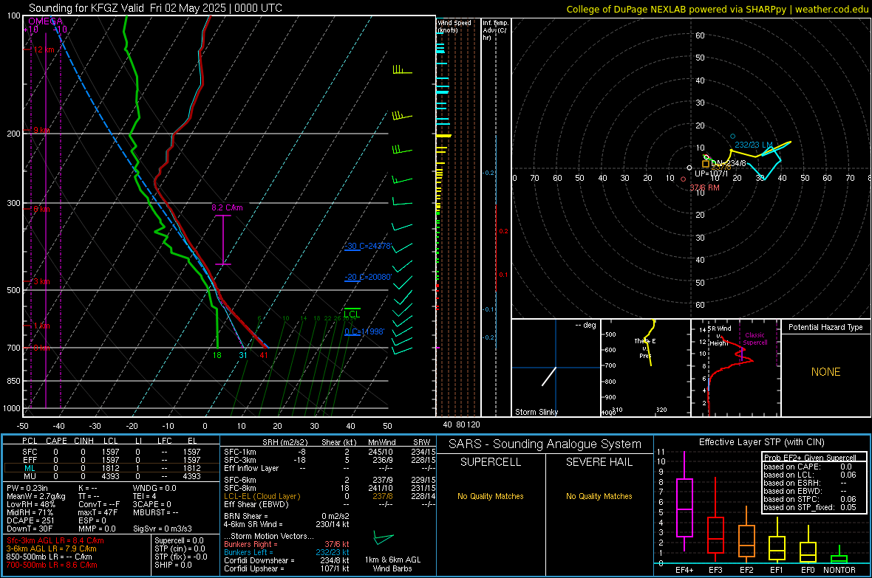Click the SHIP = 0.0 index

tap(173, 565)
